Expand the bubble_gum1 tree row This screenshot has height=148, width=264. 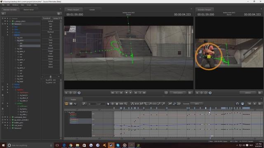(x=7, y=123)
